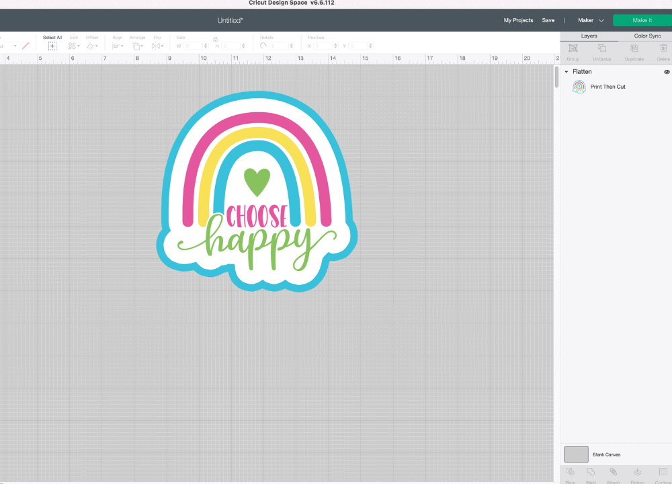Screen dimensions: 672x484
Task: Select the Print Then Cut label
Action: (x=607, y=87)
